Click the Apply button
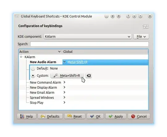The width and height of the screenshot is (167, 137). pos(116,116)
